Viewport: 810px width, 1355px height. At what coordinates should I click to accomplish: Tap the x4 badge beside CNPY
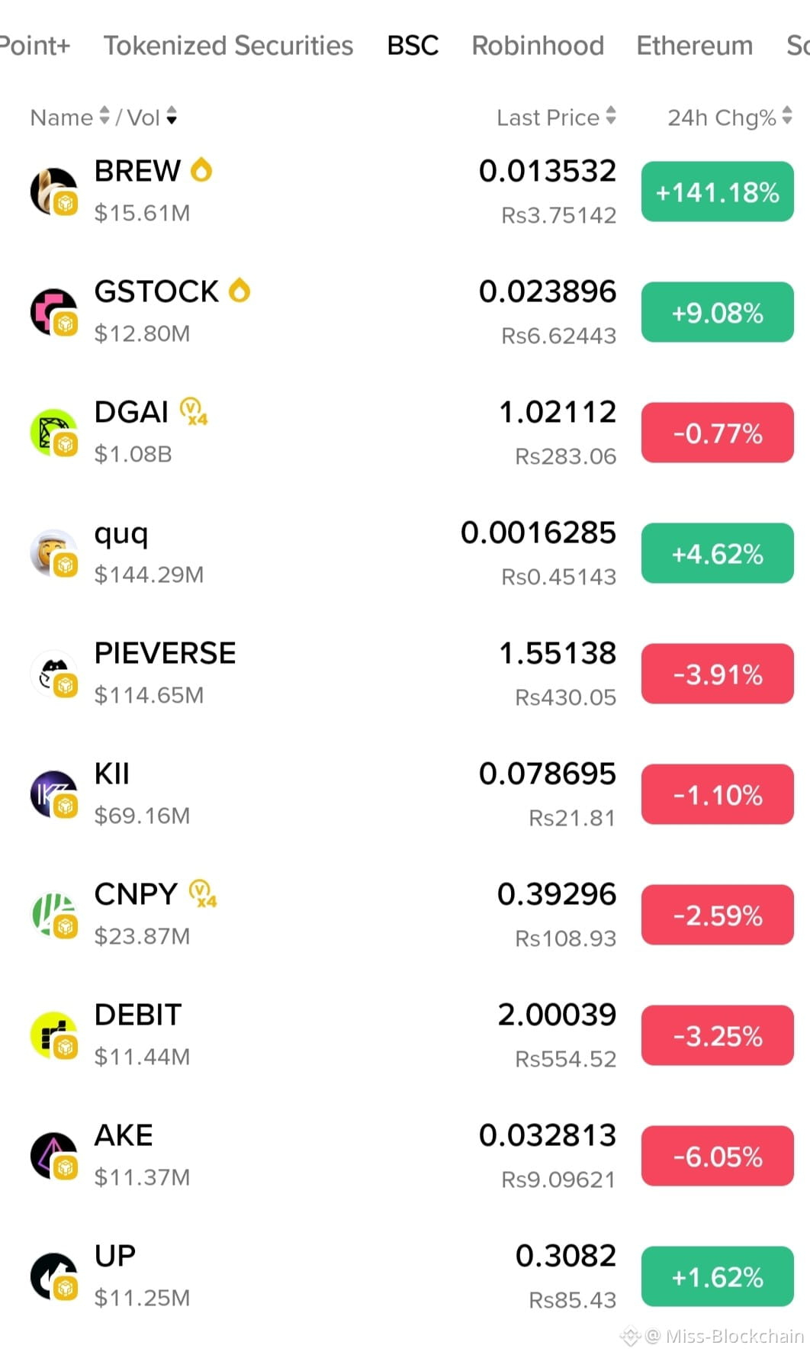[203, 893]
